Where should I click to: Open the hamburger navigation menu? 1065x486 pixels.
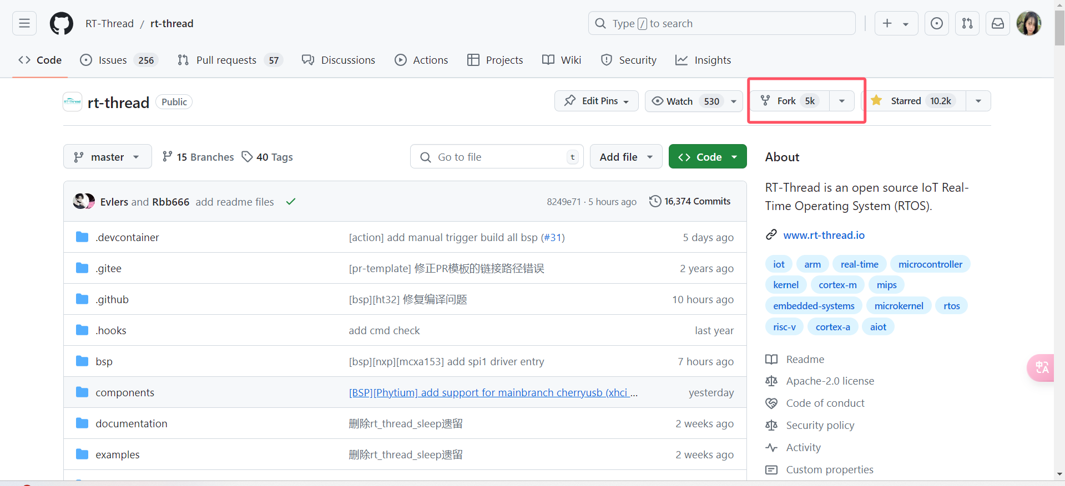pyautogui.click(x=24, y=23)
